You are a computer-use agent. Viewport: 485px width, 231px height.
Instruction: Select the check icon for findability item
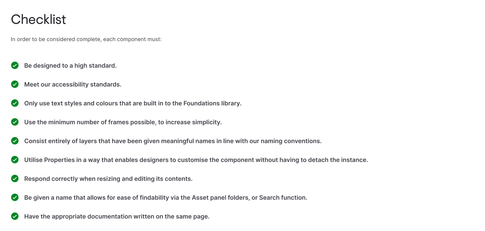15,197
